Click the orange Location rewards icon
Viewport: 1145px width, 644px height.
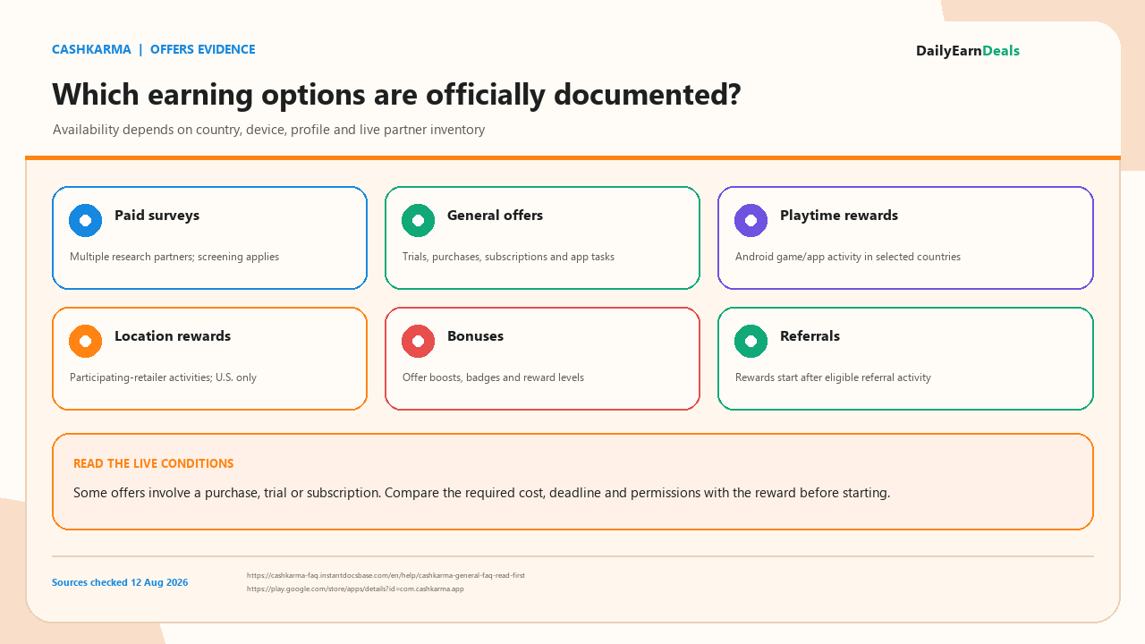(x=85, y=341)
